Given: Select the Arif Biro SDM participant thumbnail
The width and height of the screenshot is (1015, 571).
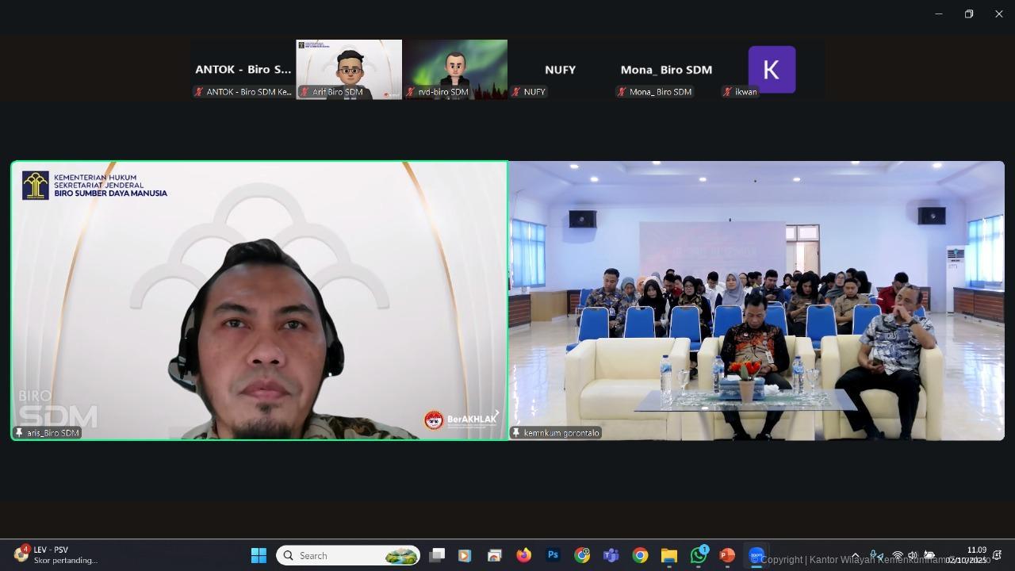Looking at the screenshot, I should coord(349,69).
